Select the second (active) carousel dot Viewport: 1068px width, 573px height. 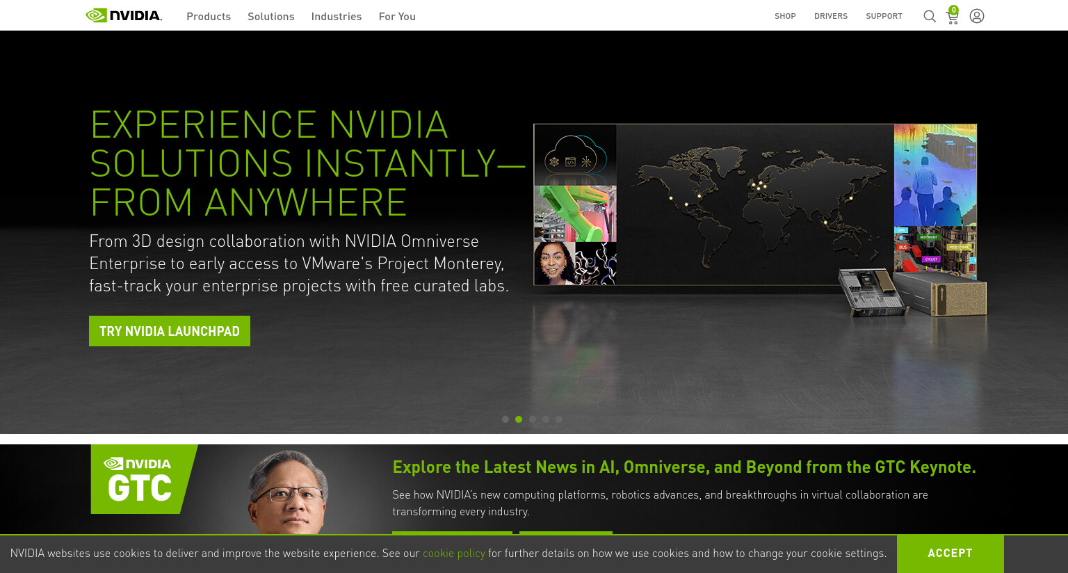point(519,419)
